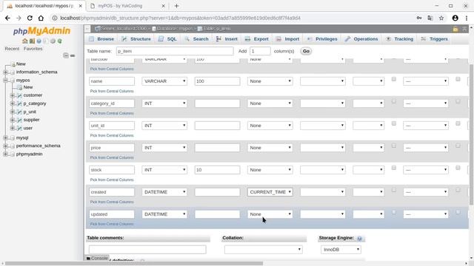This screenshot has height=266, width=474.
Task: Collapse the mypos database node
Action: tap(5, 81)
